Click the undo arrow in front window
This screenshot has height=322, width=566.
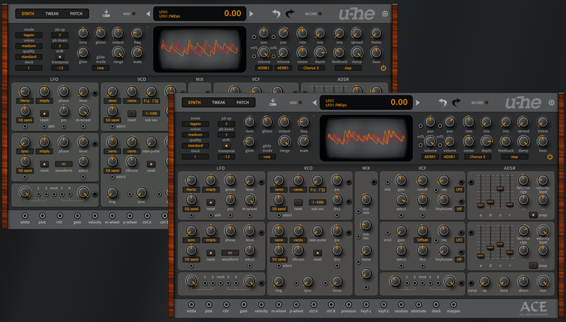click(443, 103)
